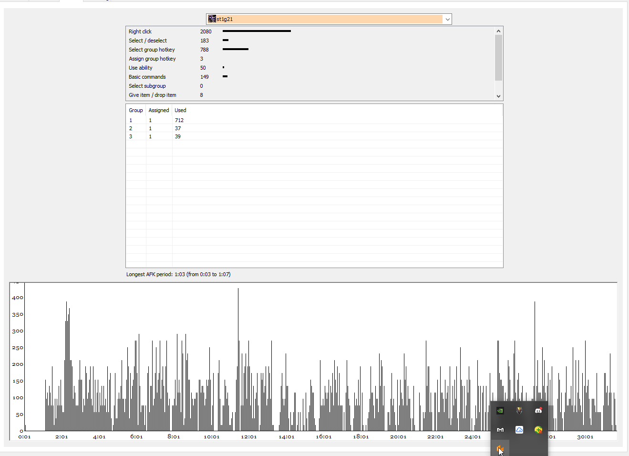Screen dimensions: 629x456
Task: Click the Discord tray icon
Action: pos(538,411)
